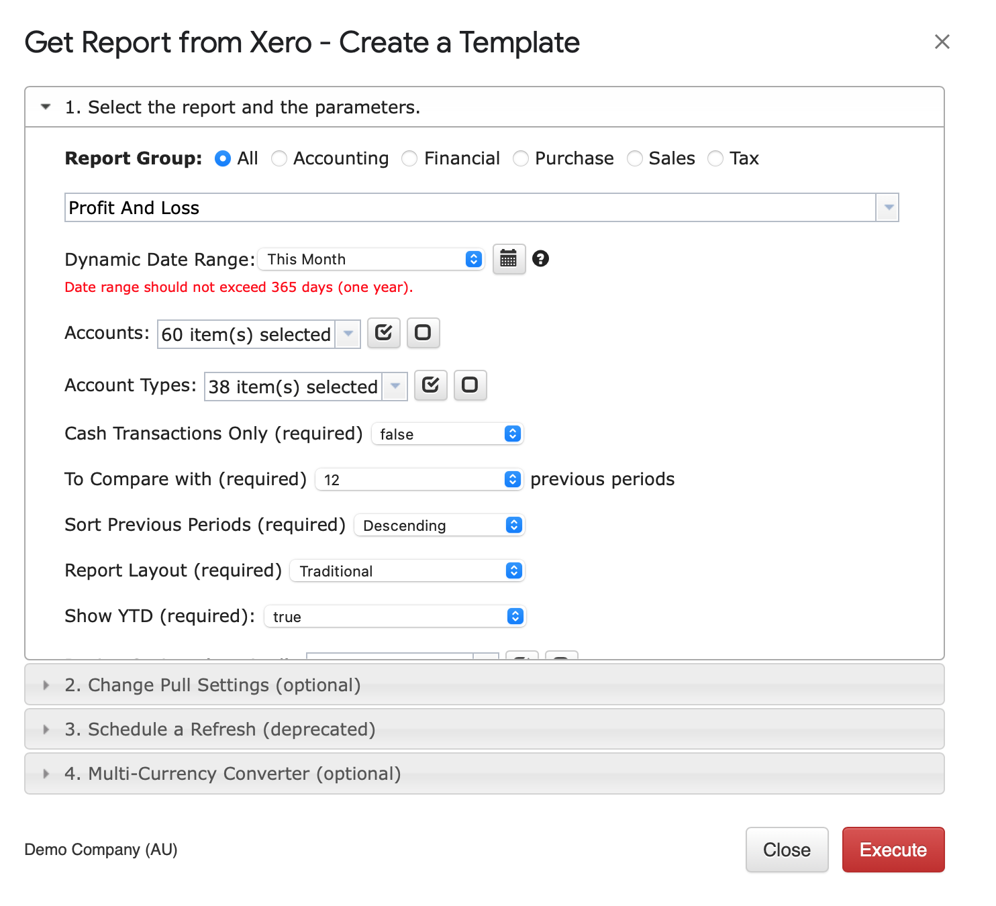Select the Accounting report group
996x906 pixels.
[279, 158]
